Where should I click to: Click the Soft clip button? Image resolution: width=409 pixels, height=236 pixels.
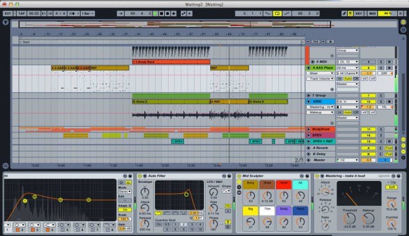coord(392,187)
